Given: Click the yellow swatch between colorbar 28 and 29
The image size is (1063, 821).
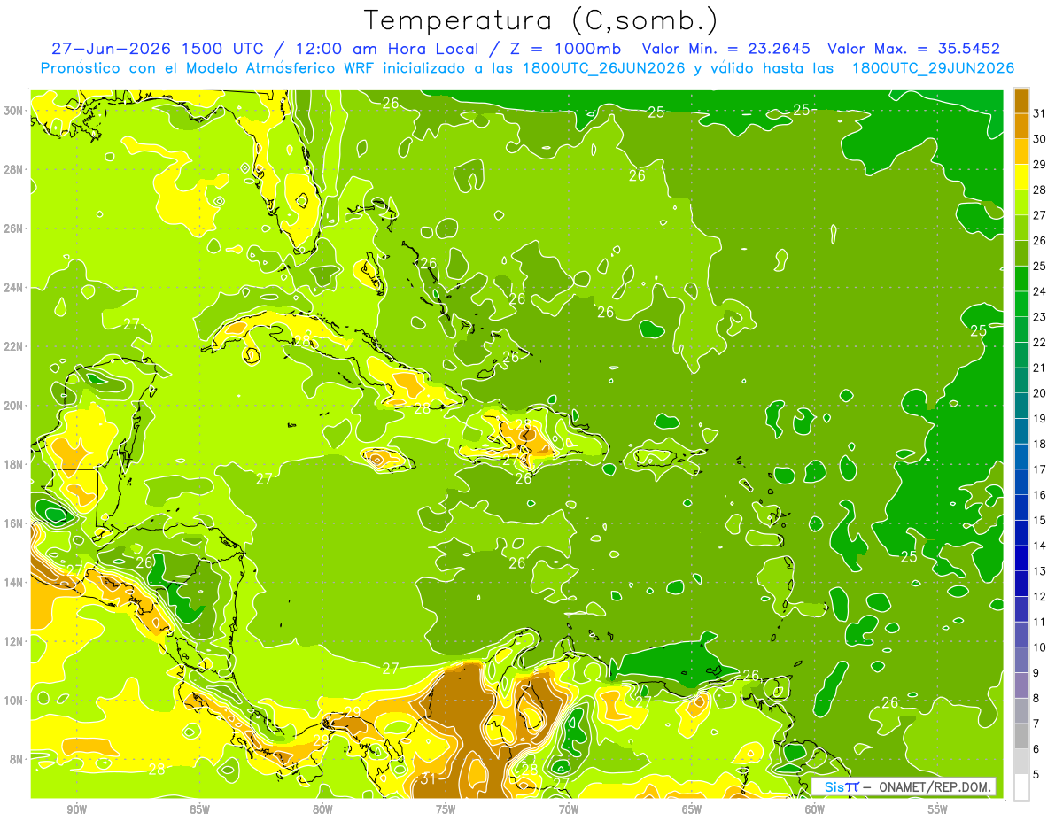Looking at the screenshot, I should click(x=1021, y=177).
